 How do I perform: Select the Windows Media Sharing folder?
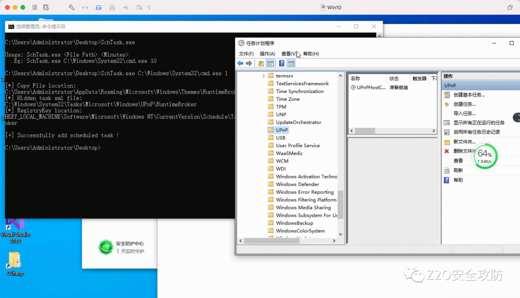(303, 208)
